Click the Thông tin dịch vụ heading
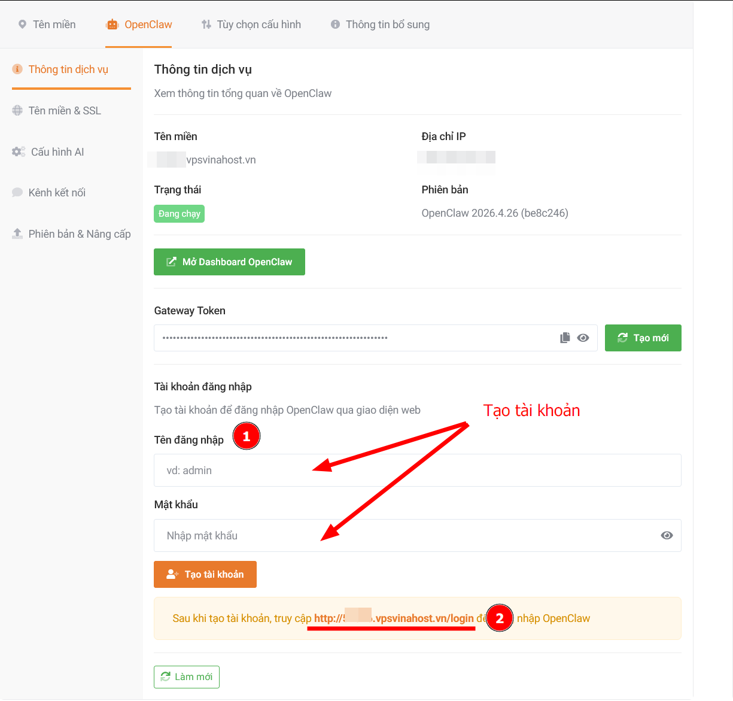The height and width of the screenshot is (701, 733). pos(203,69)
